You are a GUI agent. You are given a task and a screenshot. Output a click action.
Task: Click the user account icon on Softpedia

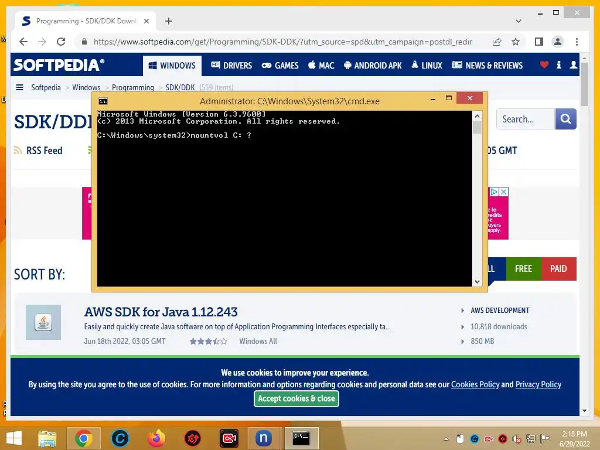pyautogui.click(x=573, y=65)
